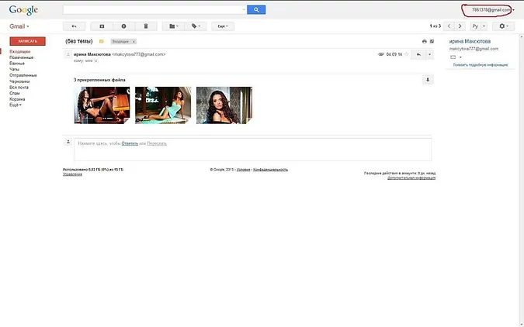The image size is (524, 327).
Task: Expand the Ещё sidebar list
Action: (16, 105)
